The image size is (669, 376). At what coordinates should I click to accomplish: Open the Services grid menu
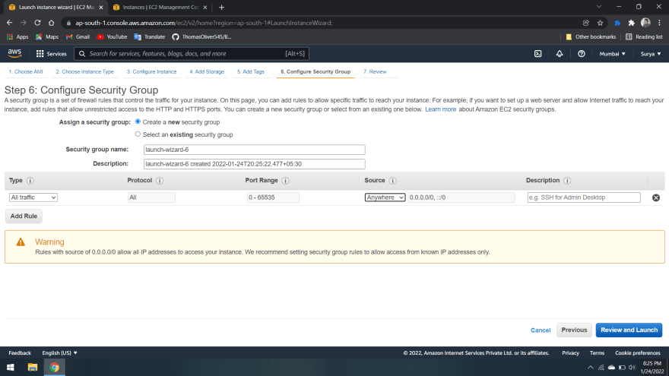pyautogui.click(x=51, y=54)
